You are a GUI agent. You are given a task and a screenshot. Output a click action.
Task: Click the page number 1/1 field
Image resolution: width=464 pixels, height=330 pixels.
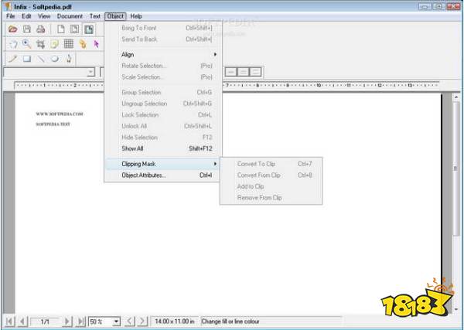click(45, 320)
